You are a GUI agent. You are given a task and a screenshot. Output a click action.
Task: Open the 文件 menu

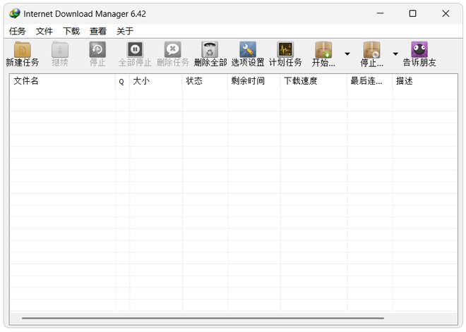(x=44, y=31)
